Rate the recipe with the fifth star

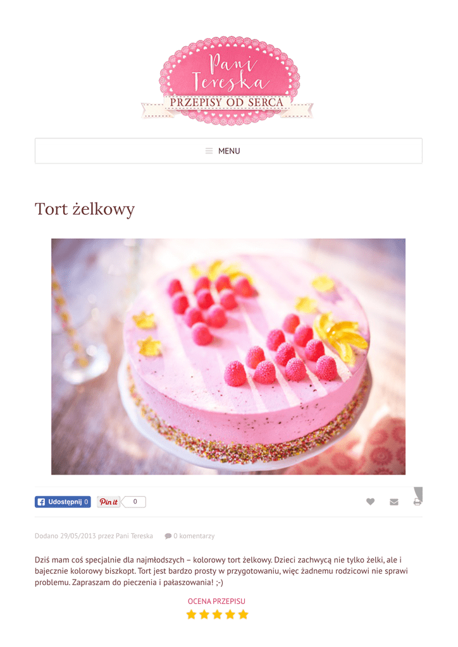[x=244, y=614]
